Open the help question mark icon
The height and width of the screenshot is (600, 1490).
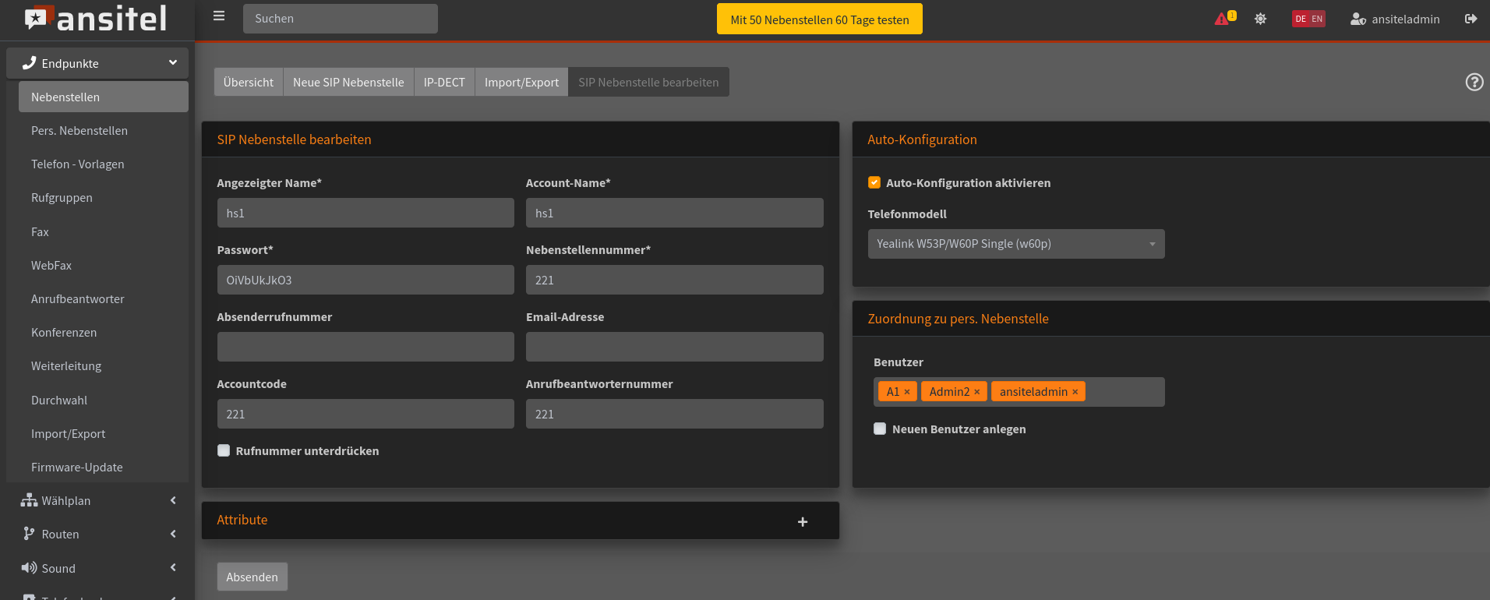[1474, 82]
